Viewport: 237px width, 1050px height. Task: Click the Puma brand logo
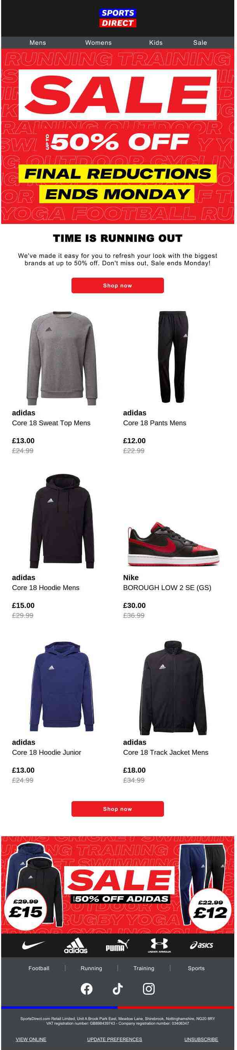(x=117, y=945)
